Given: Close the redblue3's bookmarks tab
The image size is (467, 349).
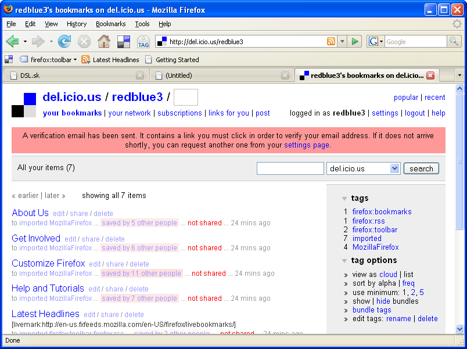Looking at the screenshot, I should [430, 75].
